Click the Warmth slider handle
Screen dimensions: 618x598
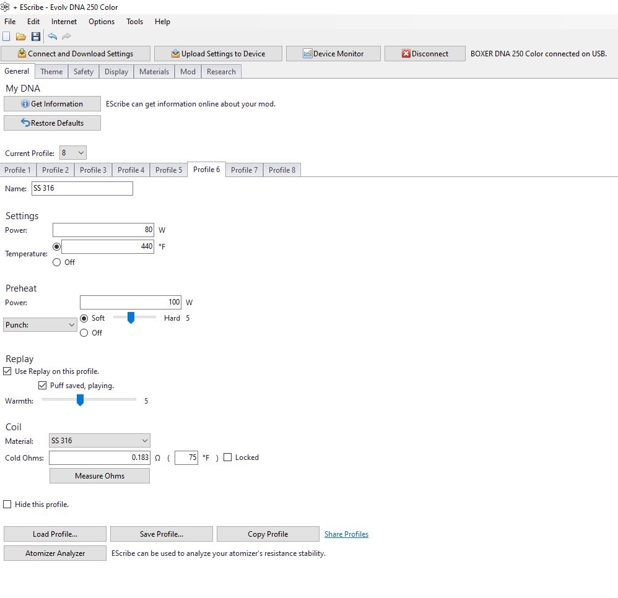[80, 401]
